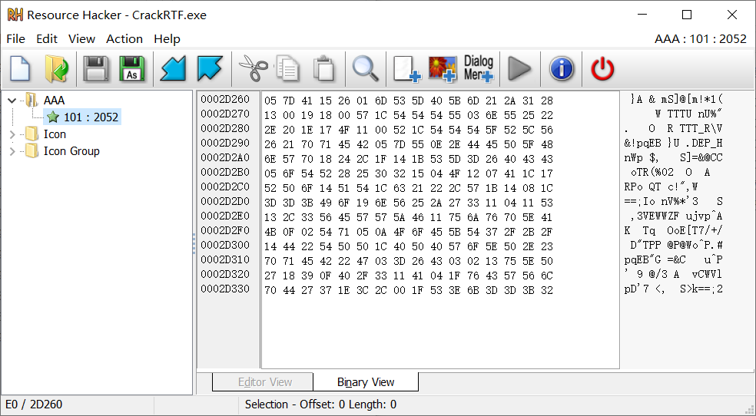756x416 pixels.
Task: Expand the Icon tree node
Action: [x=12, y=134]
